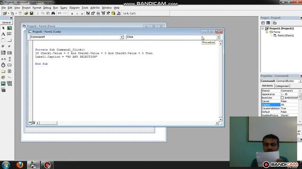Select the PictureBox control in toolbox
302x169 pixels.
(x=9, y=28)
